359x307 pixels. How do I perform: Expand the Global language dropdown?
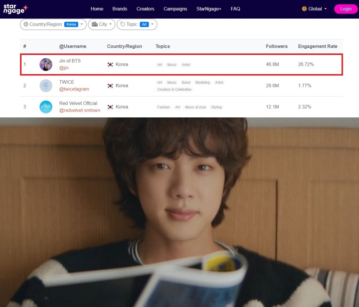point(314,9)
